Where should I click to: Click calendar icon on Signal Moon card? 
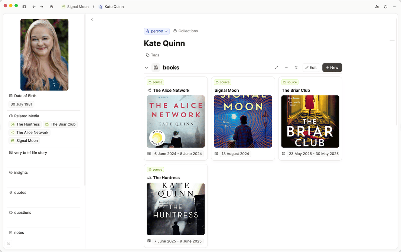click(216, 154)
